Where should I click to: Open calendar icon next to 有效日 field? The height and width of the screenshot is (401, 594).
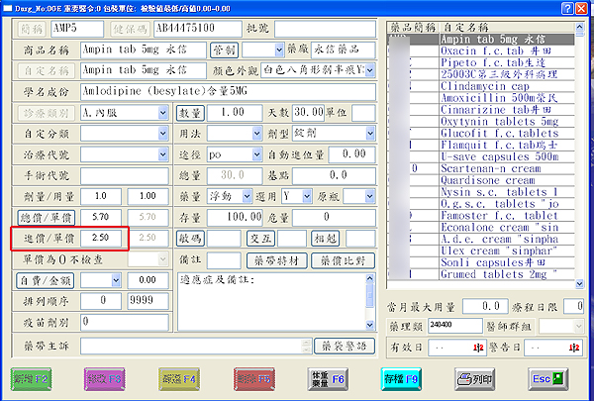[x=477, y=347]
